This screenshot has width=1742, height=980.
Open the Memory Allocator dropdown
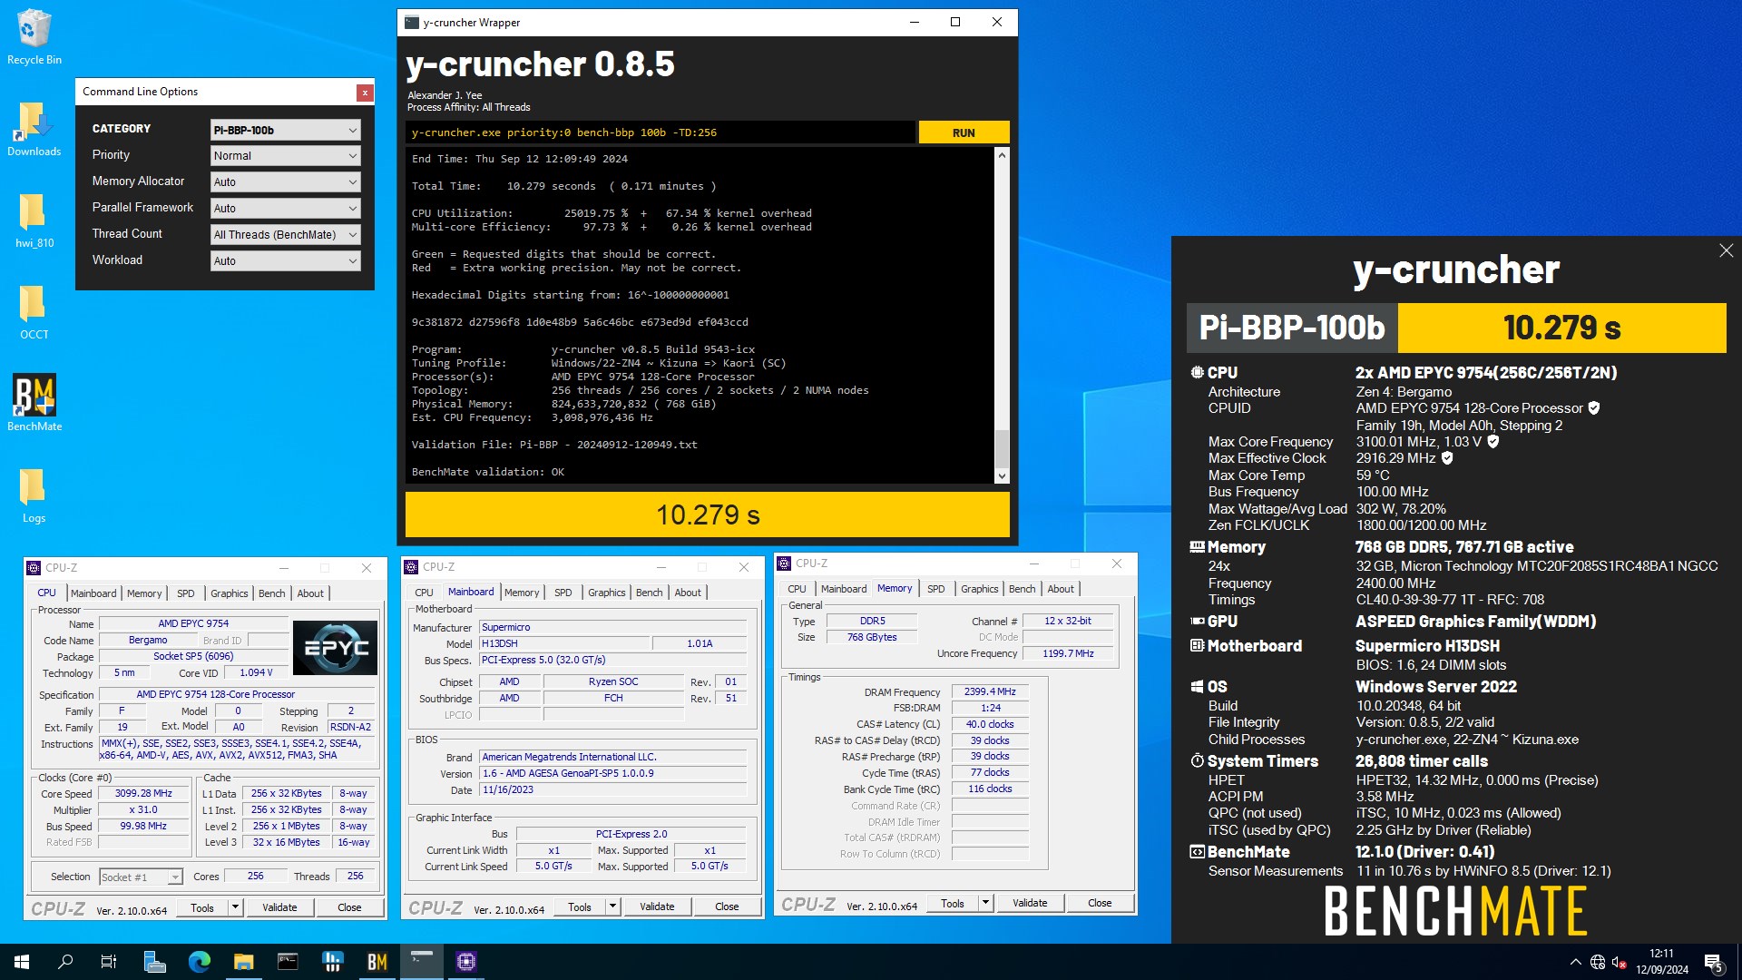(286, 182)
